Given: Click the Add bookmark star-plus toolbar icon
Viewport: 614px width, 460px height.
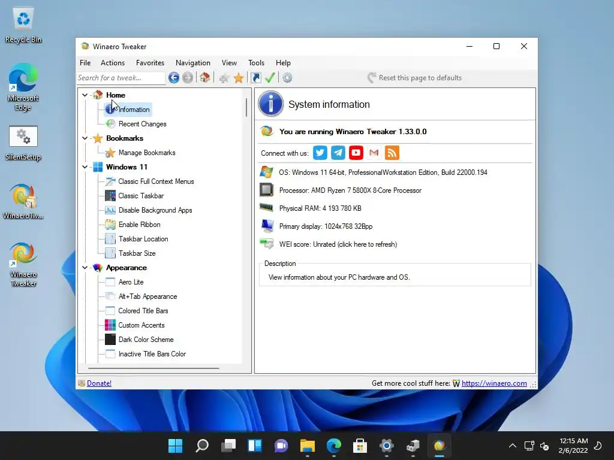Looking at the screenshot, I should 224,78.
